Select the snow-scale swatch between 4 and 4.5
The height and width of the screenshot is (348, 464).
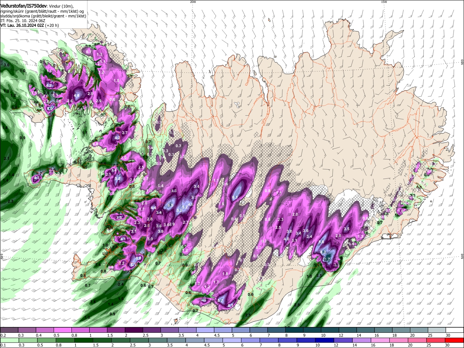coord(205,330)
